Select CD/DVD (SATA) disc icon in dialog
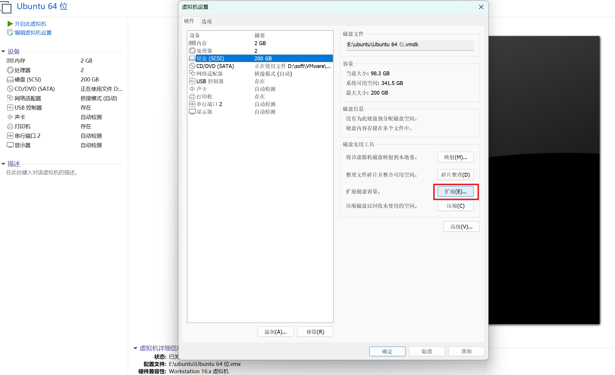The image size is (615, 375). click(192, 66)
